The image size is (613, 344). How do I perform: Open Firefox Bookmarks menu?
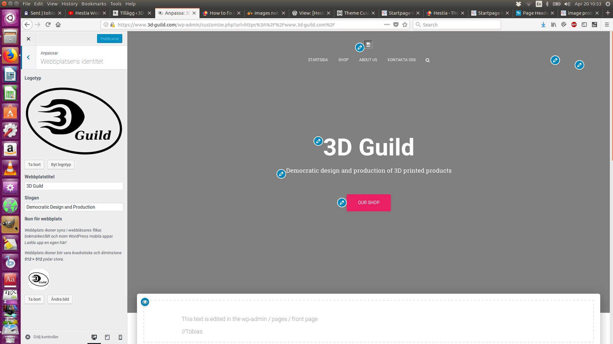point(94,4)
